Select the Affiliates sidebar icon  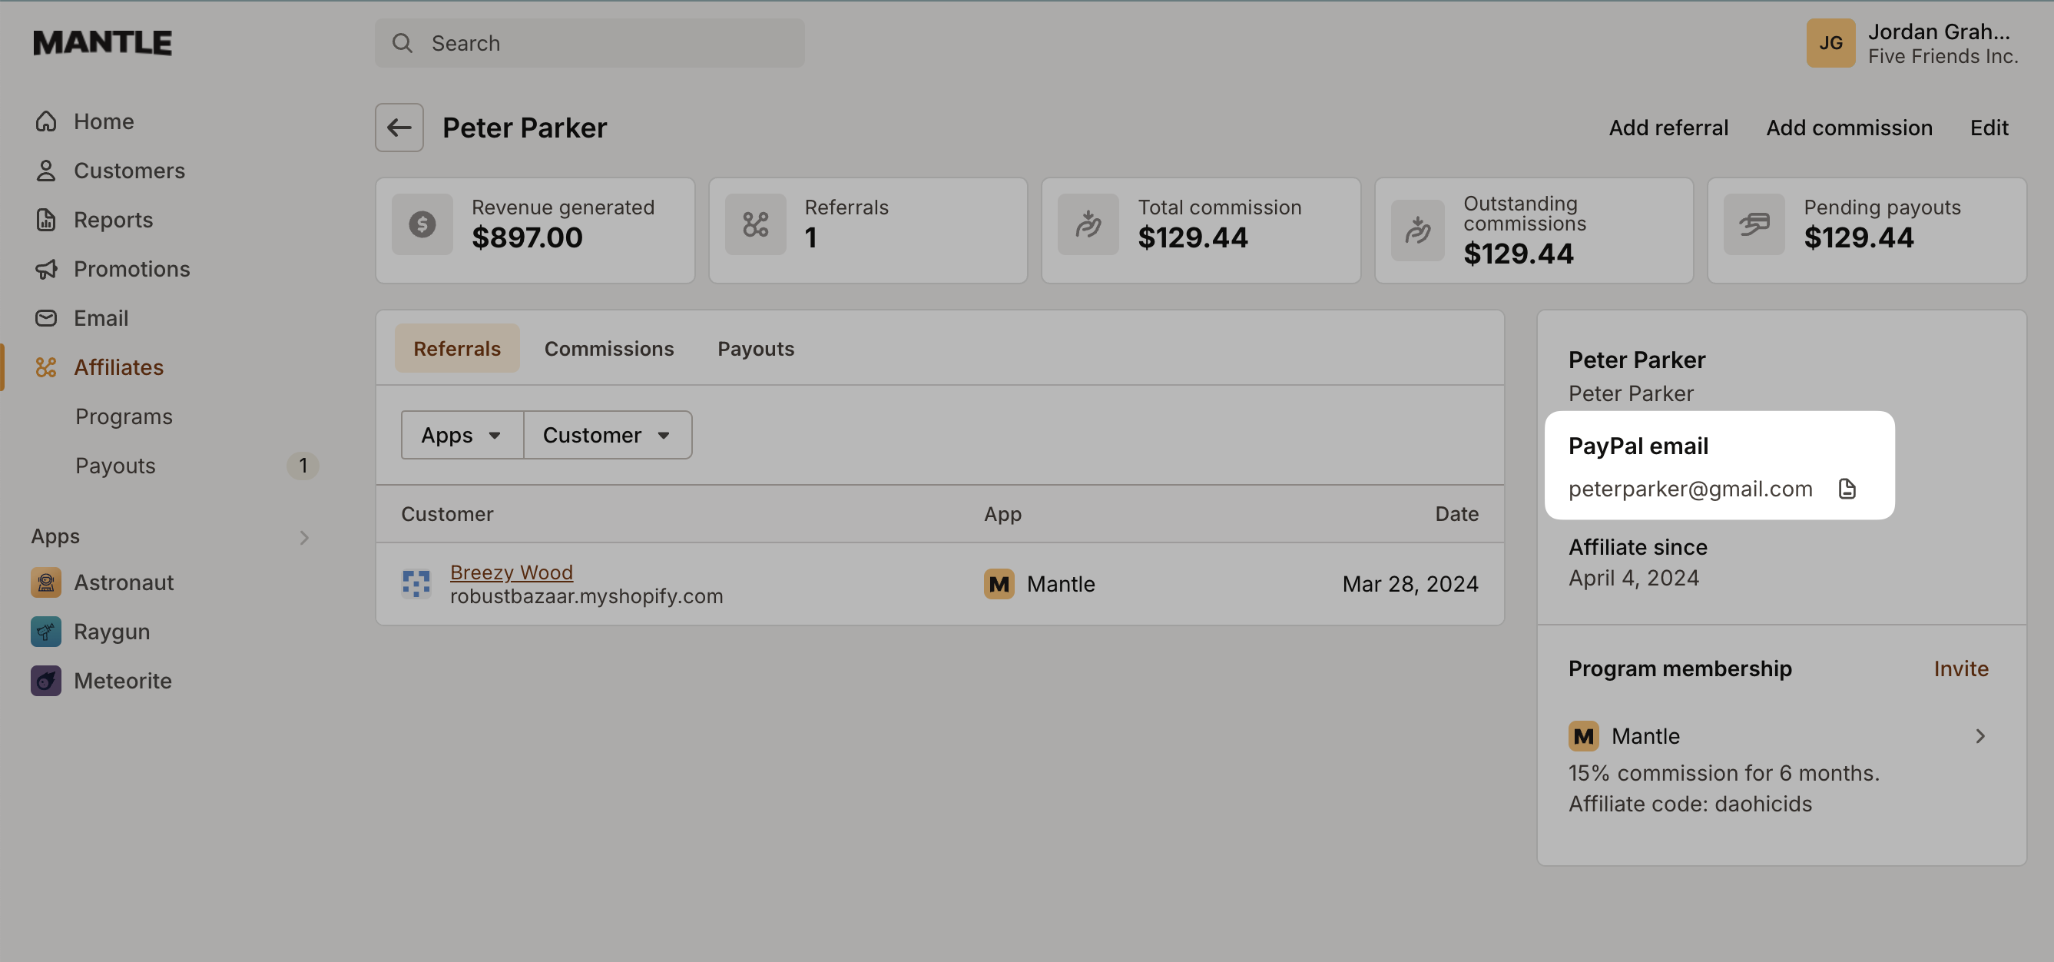click(45, 367)
